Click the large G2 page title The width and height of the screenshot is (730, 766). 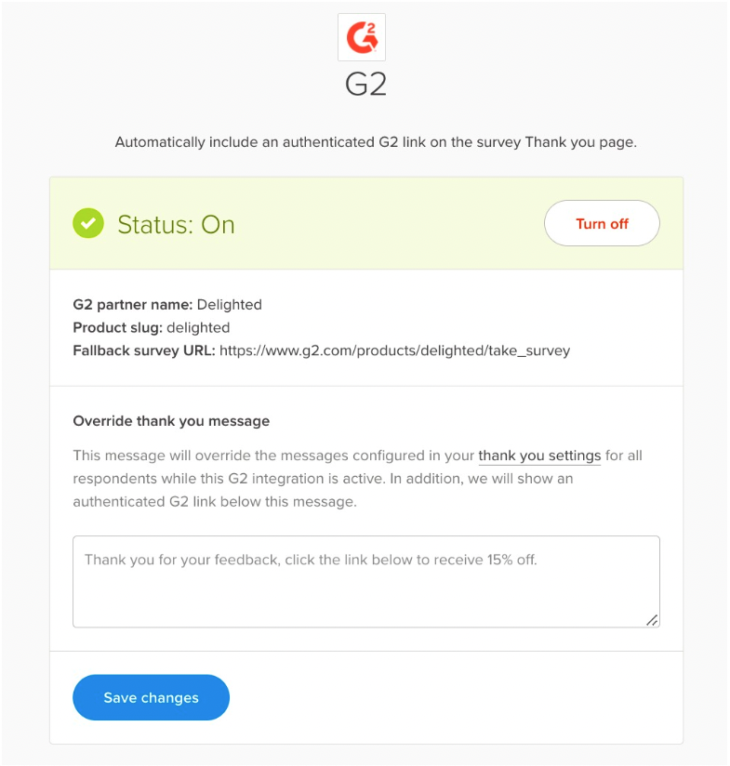click(x=365, y=85)
